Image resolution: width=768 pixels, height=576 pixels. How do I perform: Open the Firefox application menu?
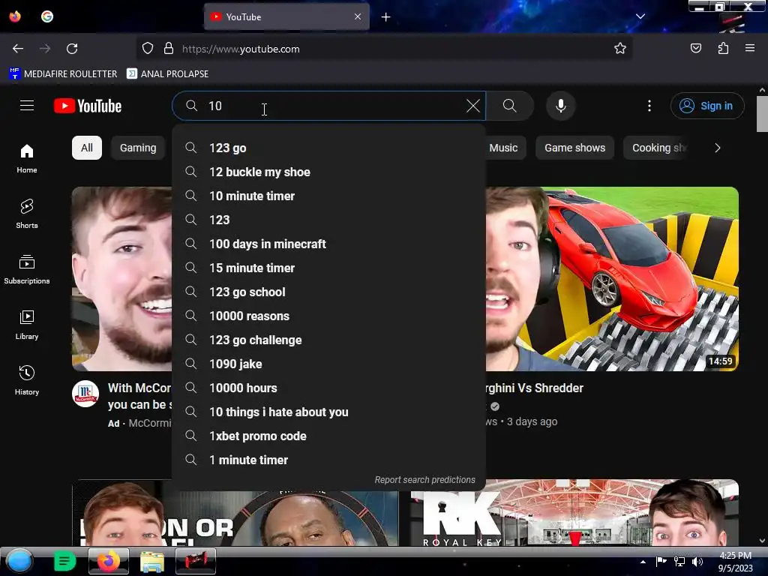tap(750, 49)
